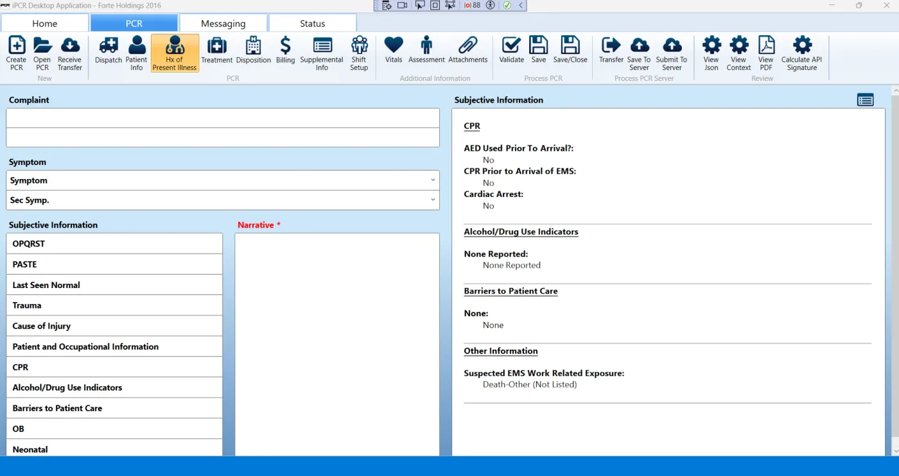The height and width of the screenshot is (476, 899).
Task: Click the Transfer arrow icon
Action: pyautogui.click(x=611, y=50)
